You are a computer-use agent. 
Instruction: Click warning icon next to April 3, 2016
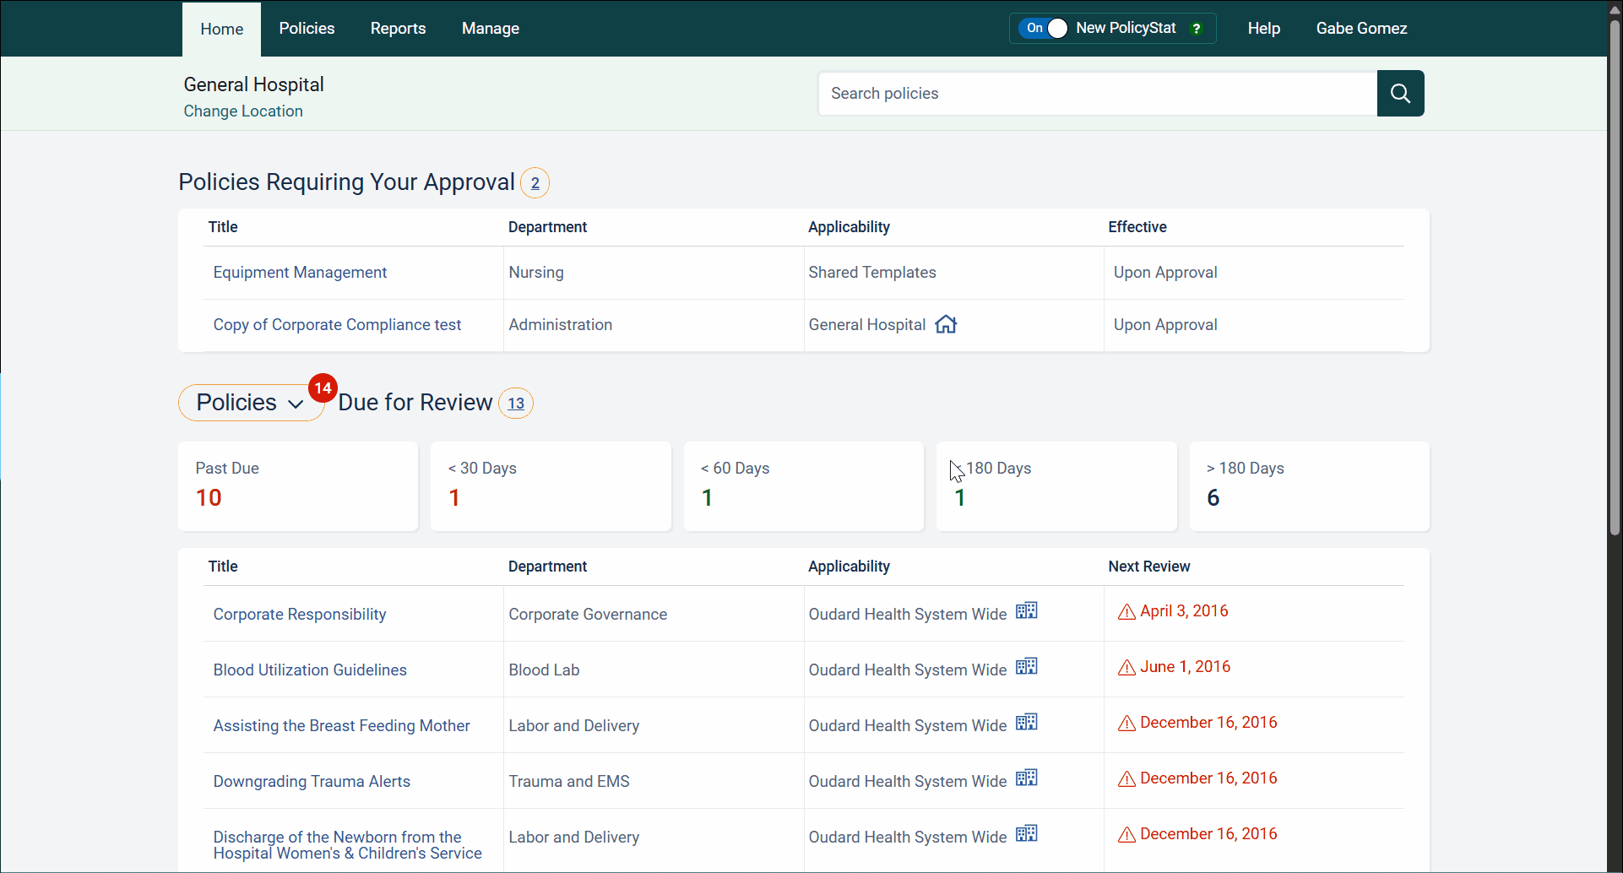(x=1126, y=612)
